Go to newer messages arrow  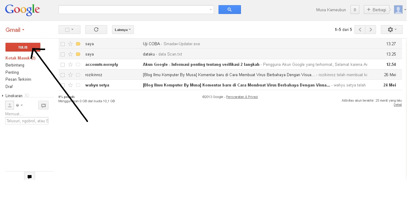coord(360,29)
